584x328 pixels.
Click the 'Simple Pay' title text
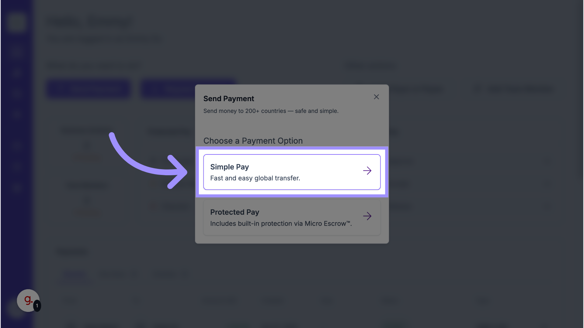pyautogui.click(x=229, y=167)
